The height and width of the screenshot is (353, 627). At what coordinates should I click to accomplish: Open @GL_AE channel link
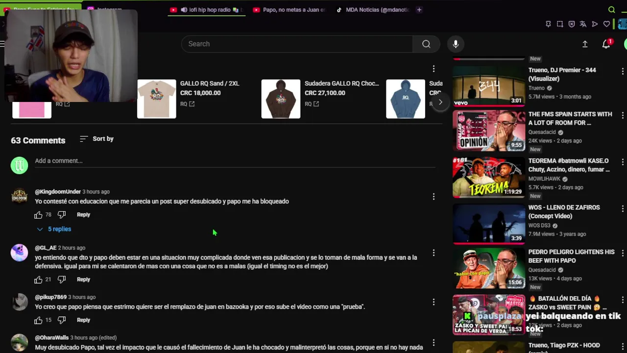click(x=46, y=248)
